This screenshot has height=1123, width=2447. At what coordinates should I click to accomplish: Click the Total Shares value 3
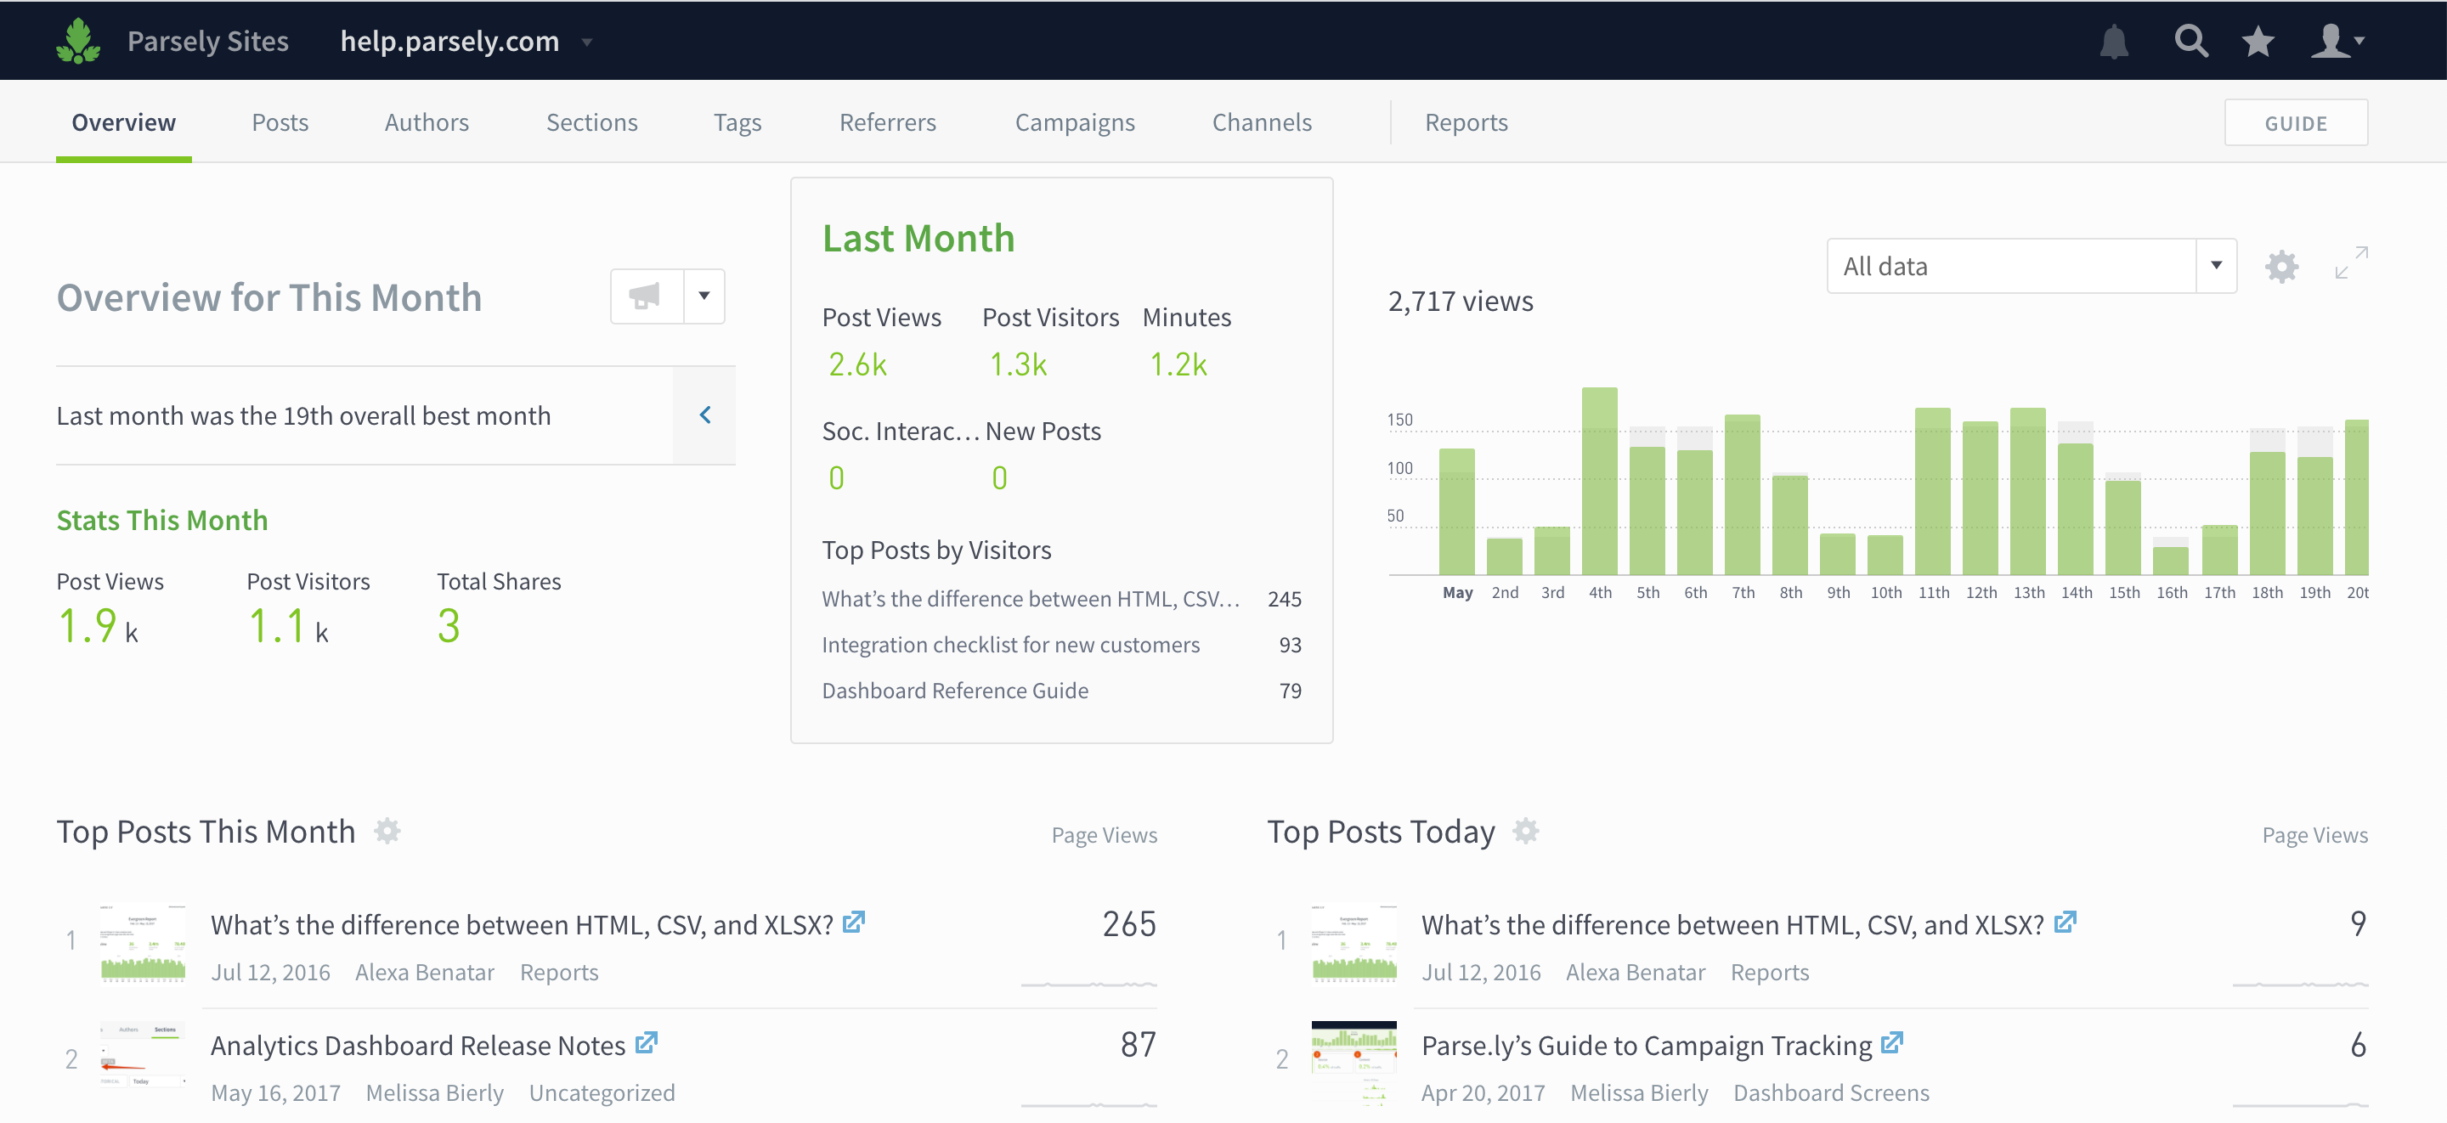449,626
